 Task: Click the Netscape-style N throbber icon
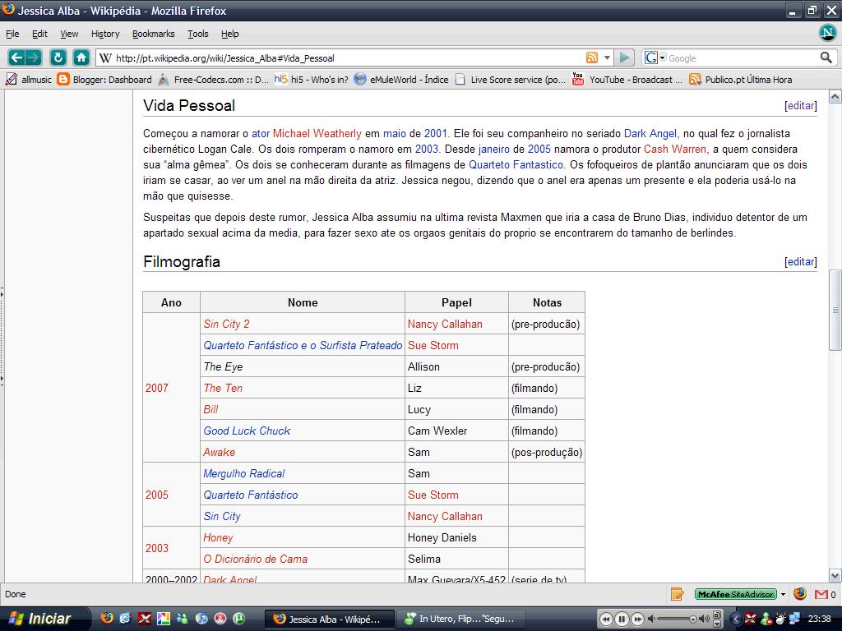pos(827,33)
